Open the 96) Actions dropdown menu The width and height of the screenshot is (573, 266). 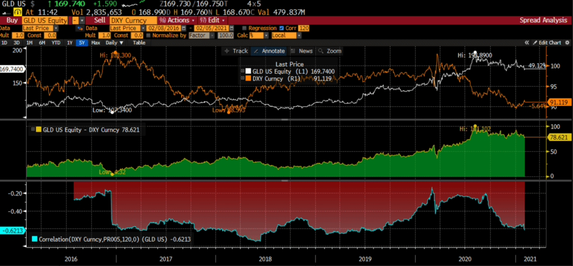(178, 21)
